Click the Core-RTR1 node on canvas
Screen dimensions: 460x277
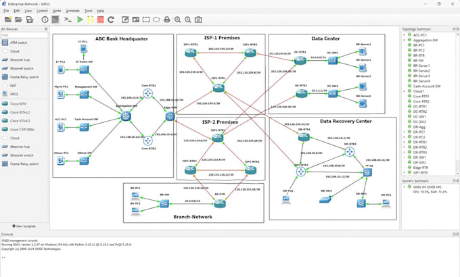point(147,93)
